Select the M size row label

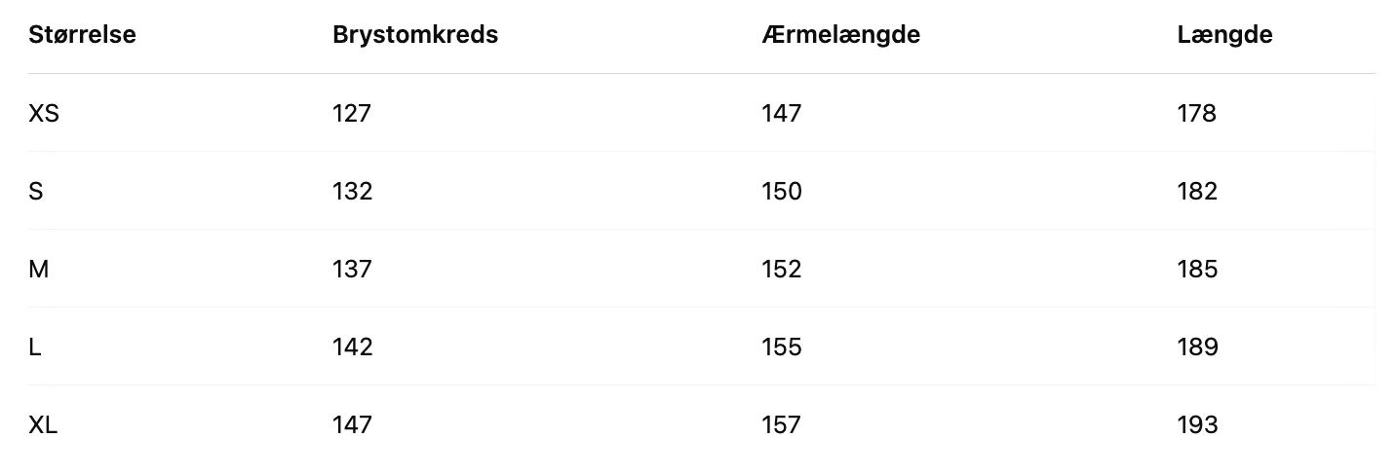click(39, 270)
